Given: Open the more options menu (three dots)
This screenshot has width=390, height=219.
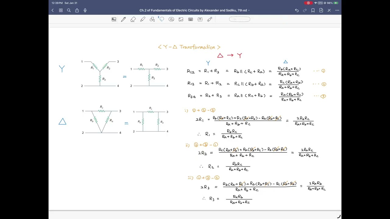Looking at the screenshot, I should click(337, 10).
